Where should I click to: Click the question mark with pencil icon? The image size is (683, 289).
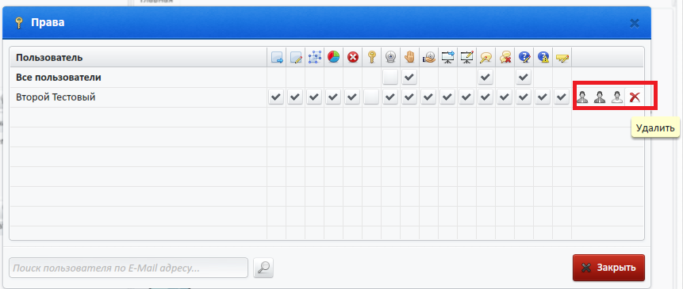(524, 57)
